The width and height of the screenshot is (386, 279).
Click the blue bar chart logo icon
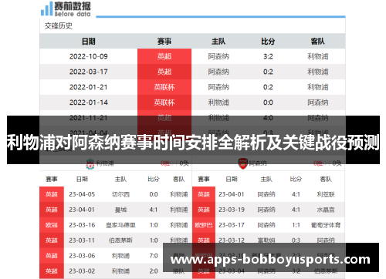click(47, 8)
